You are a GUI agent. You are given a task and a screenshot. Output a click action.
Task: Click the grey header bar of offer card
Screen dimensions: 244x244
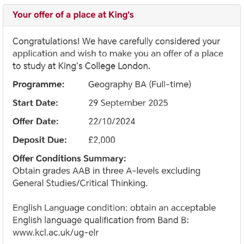point(122,15)
